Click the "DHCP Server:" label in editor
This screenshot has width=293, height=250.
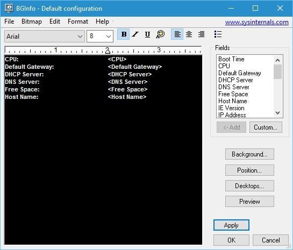pos(24,74)
